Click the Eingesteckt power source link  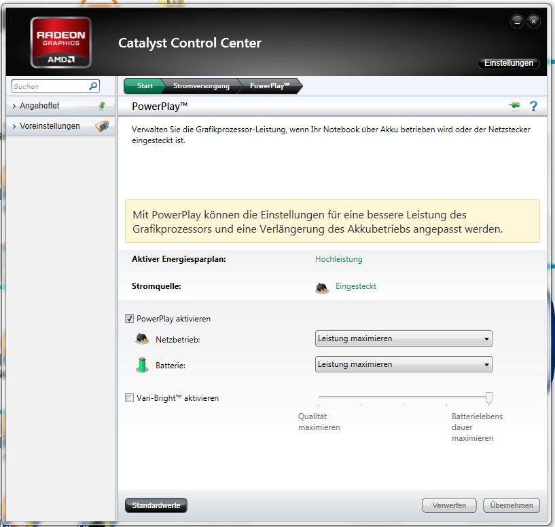click(x=356, y=286)
